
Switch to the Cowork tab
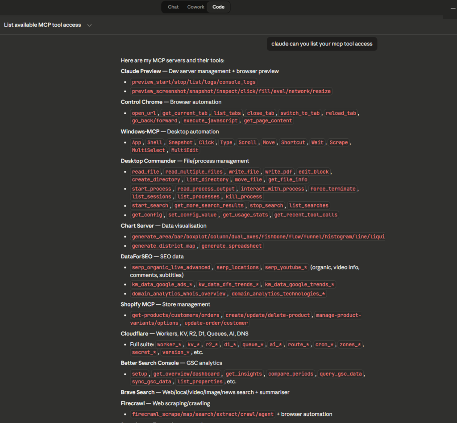(x=195, y=7)
